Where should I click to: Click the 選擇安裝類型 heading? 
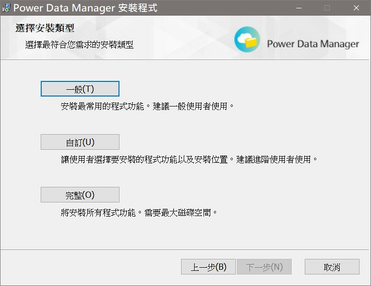pos(45,28)
